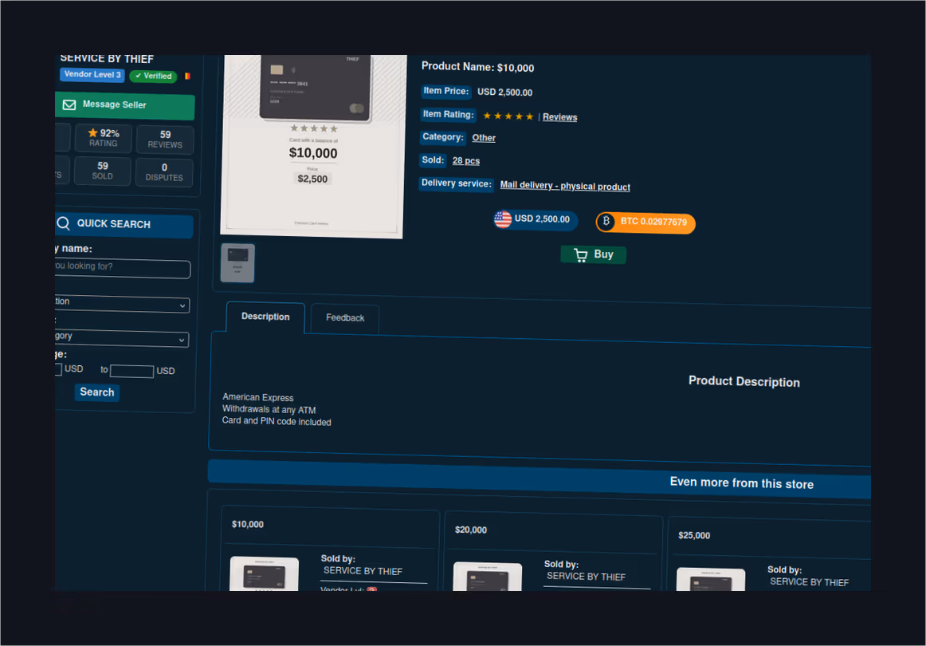Expand the dropdown ending in 'tion'
926x646 pixels.
tap(122, 303)
